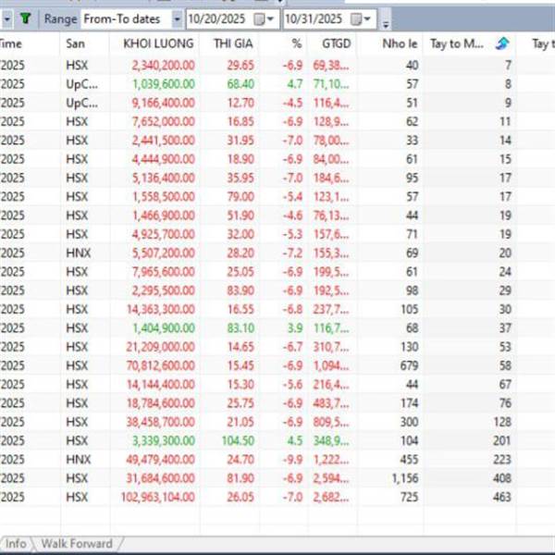Click the San cell in the 28.20 row

point(79,253)
